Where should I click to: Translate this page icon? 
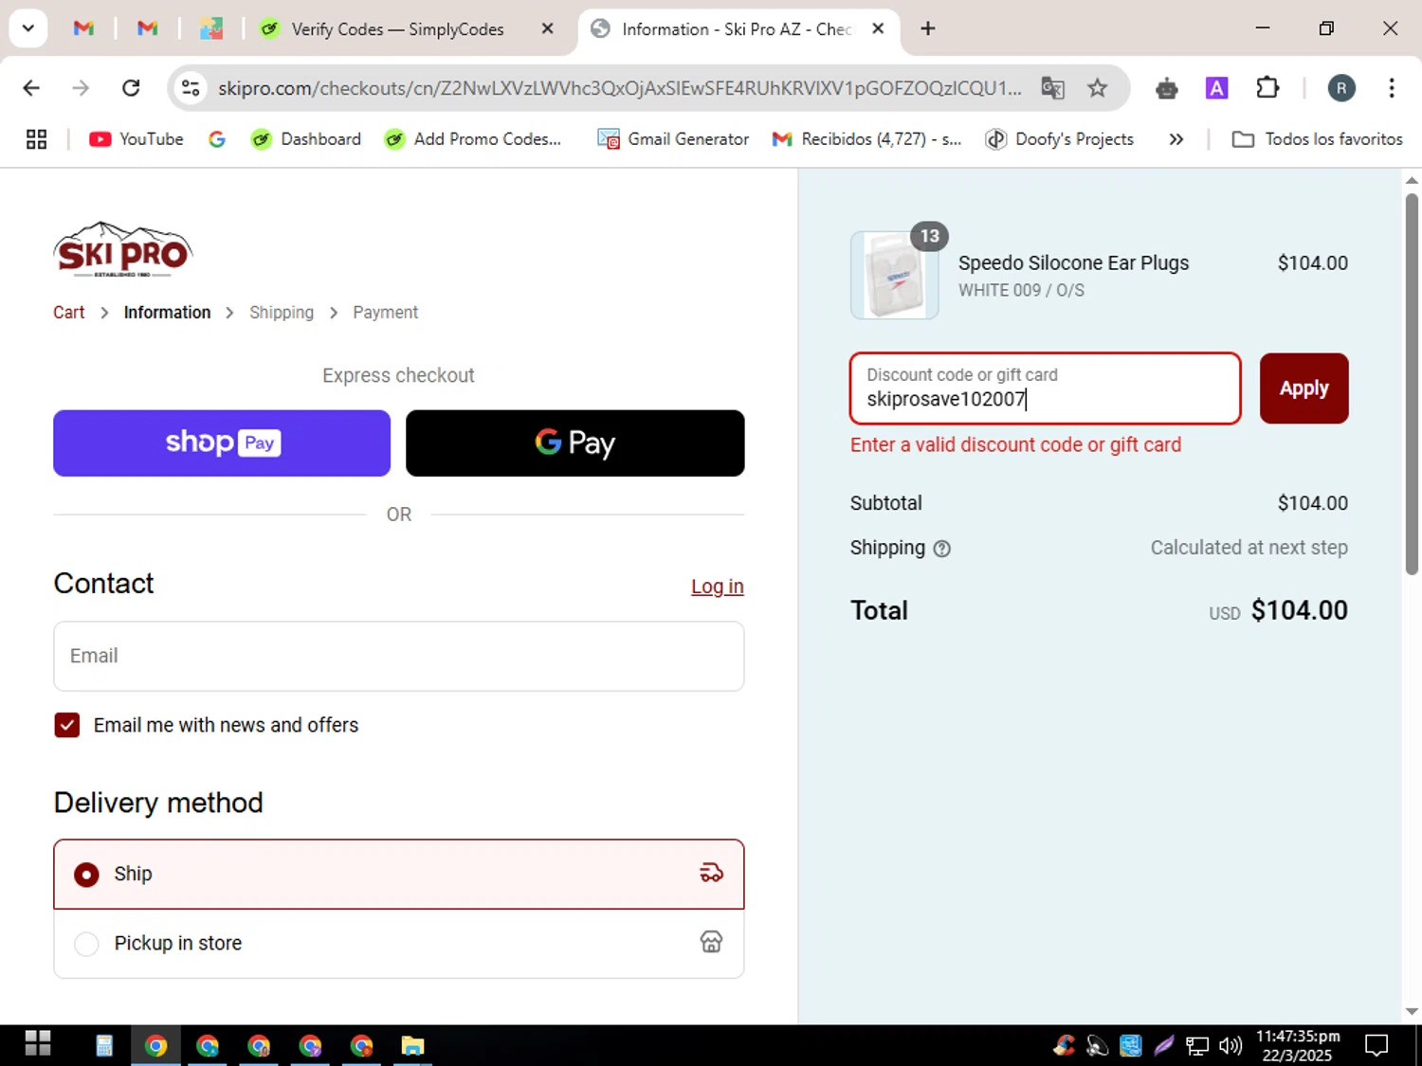point(1052,88)
